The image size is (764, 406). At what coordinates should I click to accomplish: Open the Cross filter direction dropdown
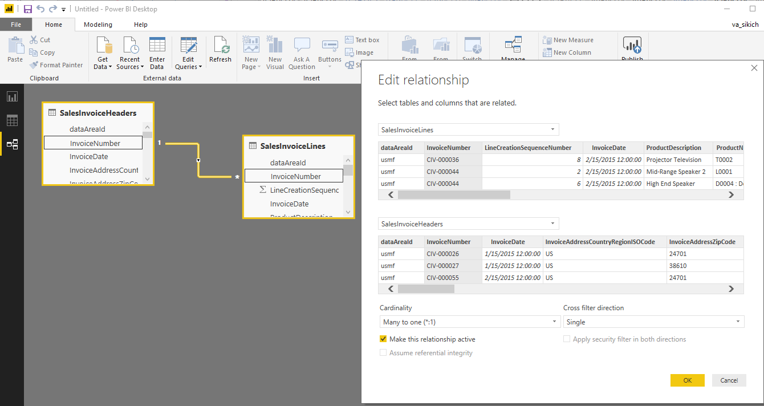(x=737, y=322)
